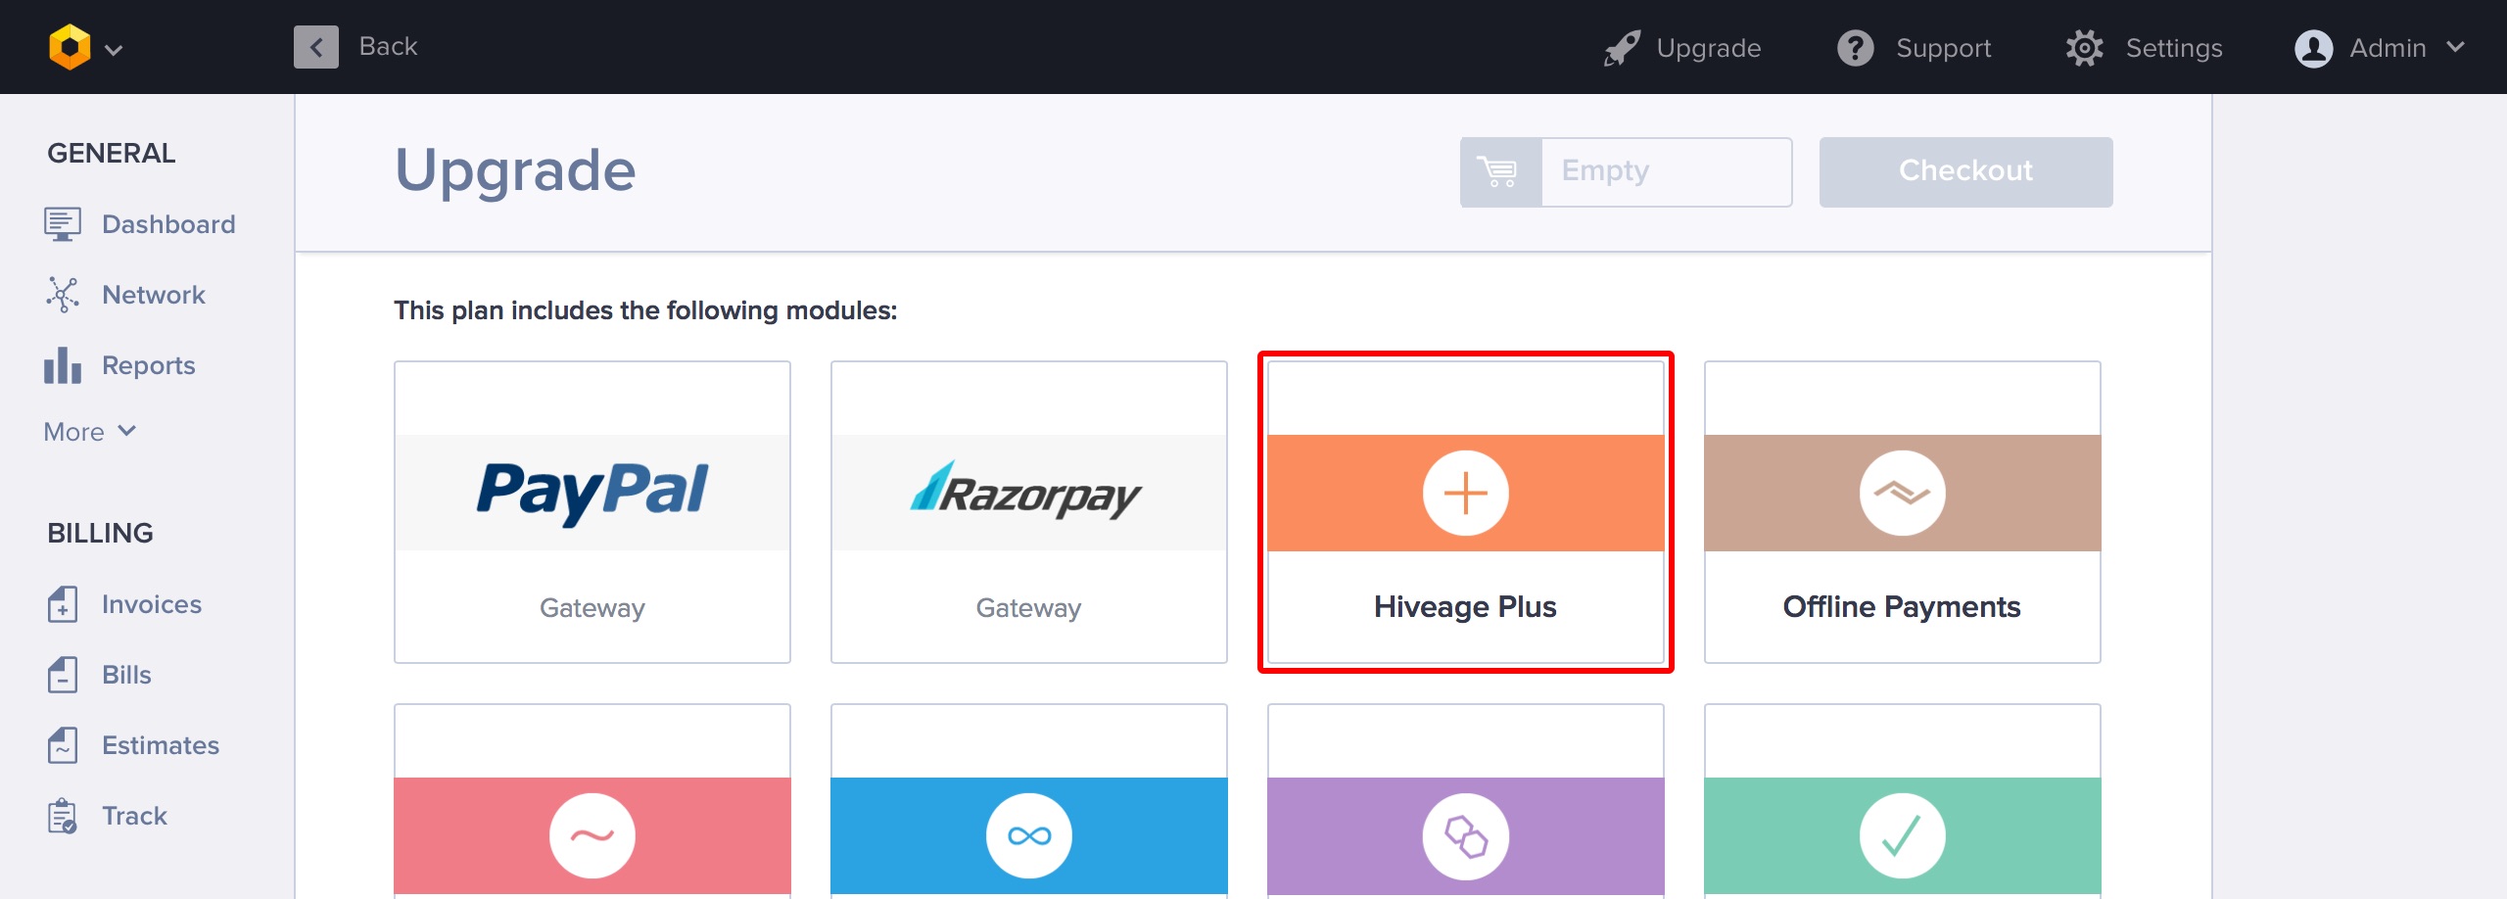Expand the More sidebar section

(x=90, y=431)
